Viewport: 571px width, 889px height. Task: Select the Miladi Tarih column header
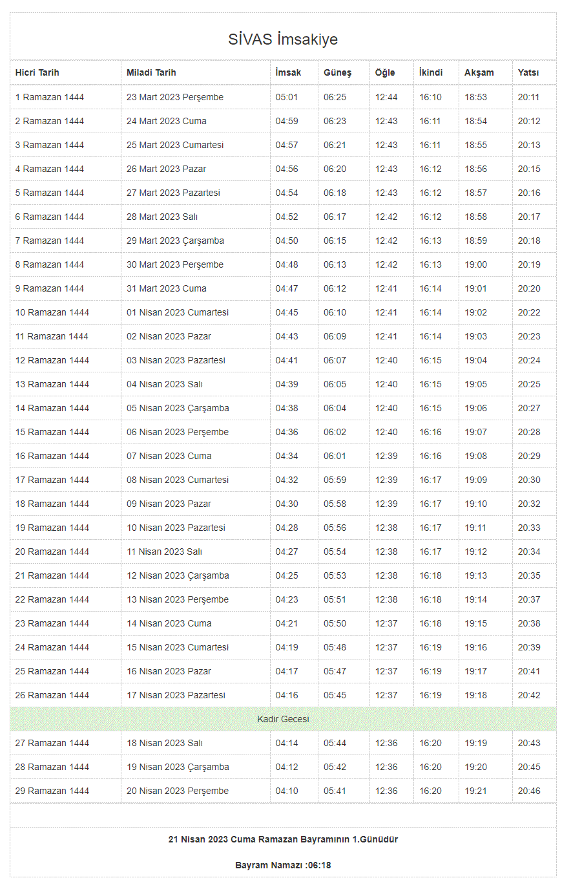coord(151,72)
